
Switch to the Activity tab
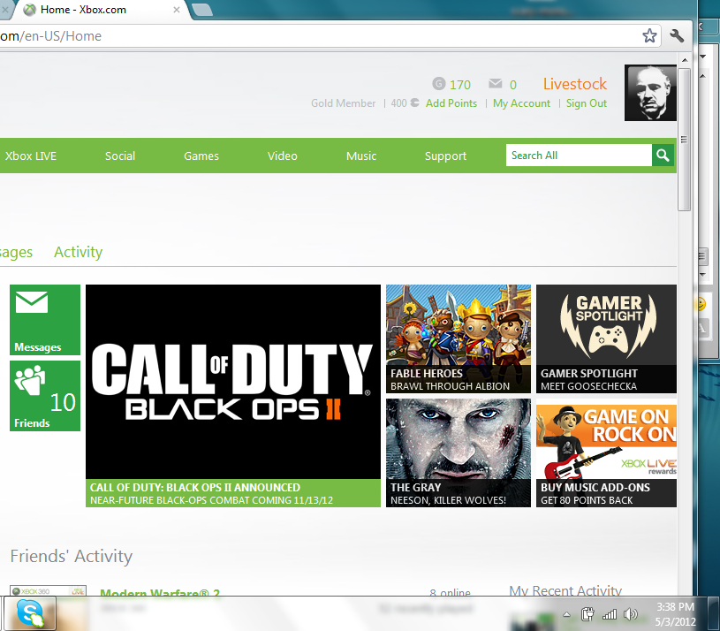coord(78,252)
